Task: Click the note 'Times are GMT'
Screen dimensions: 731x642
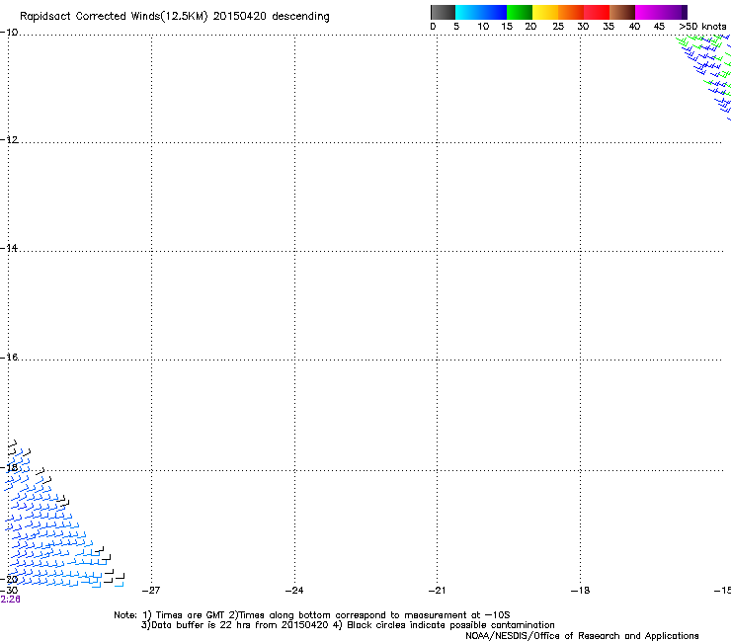Action: point(191,615)
